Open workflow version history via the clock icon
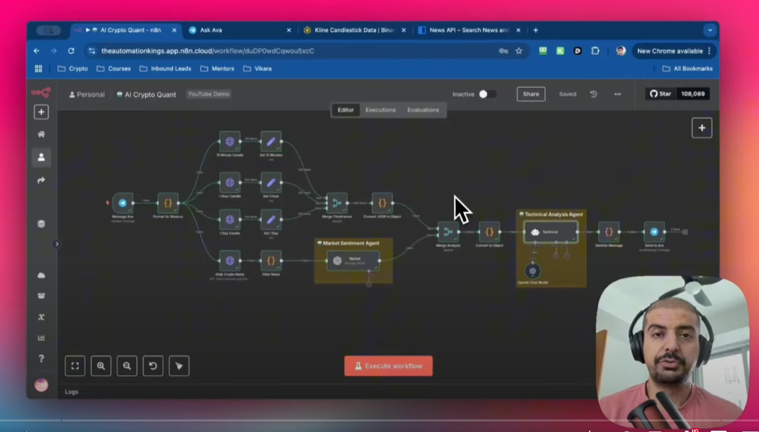The height and width of the screenshot is (432, 759). point(594,94)
